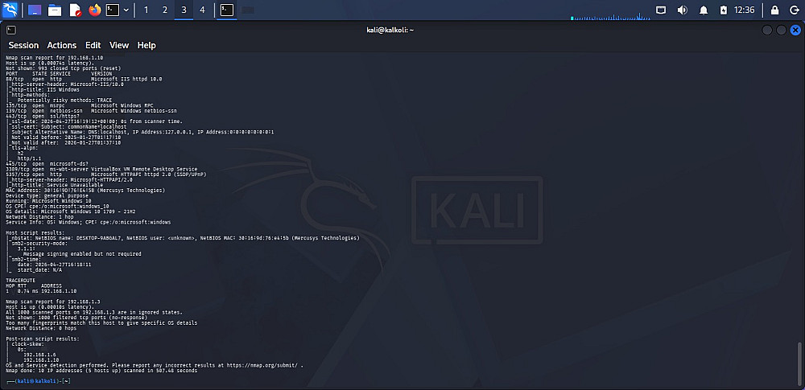Switch to workspace 4
The image size is (805, 390).
coord(202,10)
